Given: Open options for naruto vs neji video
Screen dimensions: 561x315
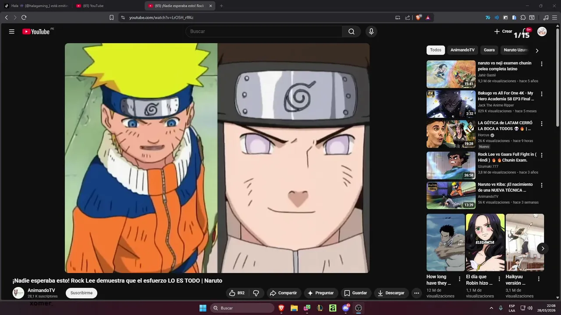Looking at the screenshot, I should [x=541, y=64].
